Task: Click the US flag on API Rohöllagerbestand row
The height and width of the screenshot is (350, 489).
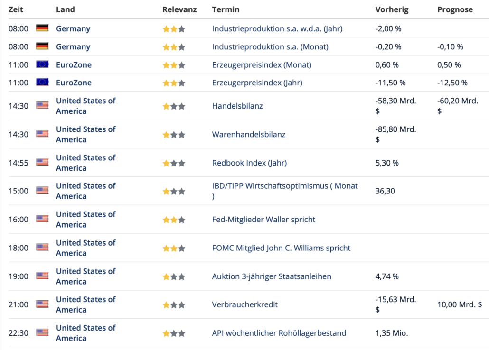Action: click(x=42, y=333)
